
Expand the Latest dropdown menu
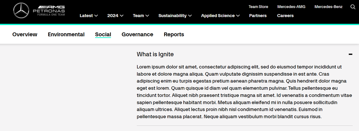coord(89,15)
